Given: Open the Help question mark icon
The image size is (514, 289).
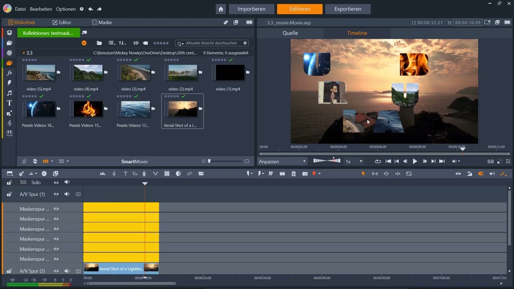Looking at the screenshot, I should tap(82, 9).
